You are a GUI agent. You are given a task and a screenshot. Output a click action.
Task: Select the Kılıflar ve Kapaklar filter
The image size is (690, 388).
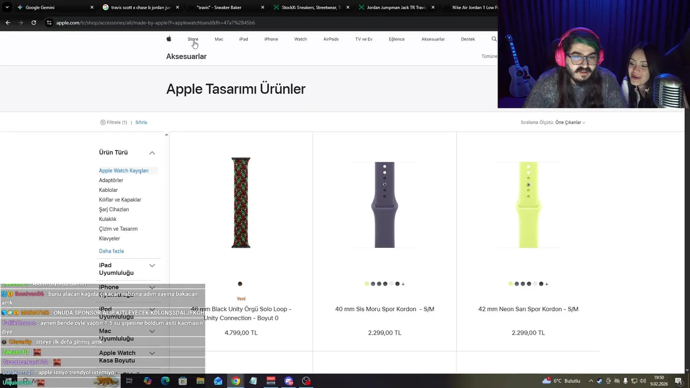point(120,200)
